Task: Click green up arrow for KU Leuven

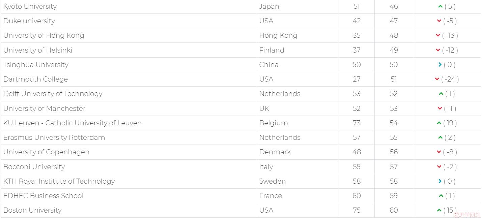Action: 439,123
